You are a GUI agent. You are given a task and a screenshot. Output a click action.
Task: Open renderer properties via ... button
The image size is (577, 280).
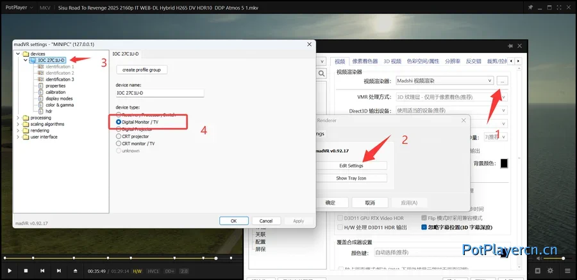502,81
